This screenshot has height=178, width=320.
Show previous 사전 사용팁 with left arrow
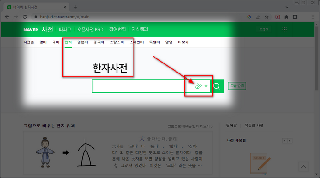click(285, 141)
